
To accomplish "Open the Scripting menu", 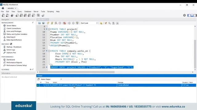I will (50, 12).
